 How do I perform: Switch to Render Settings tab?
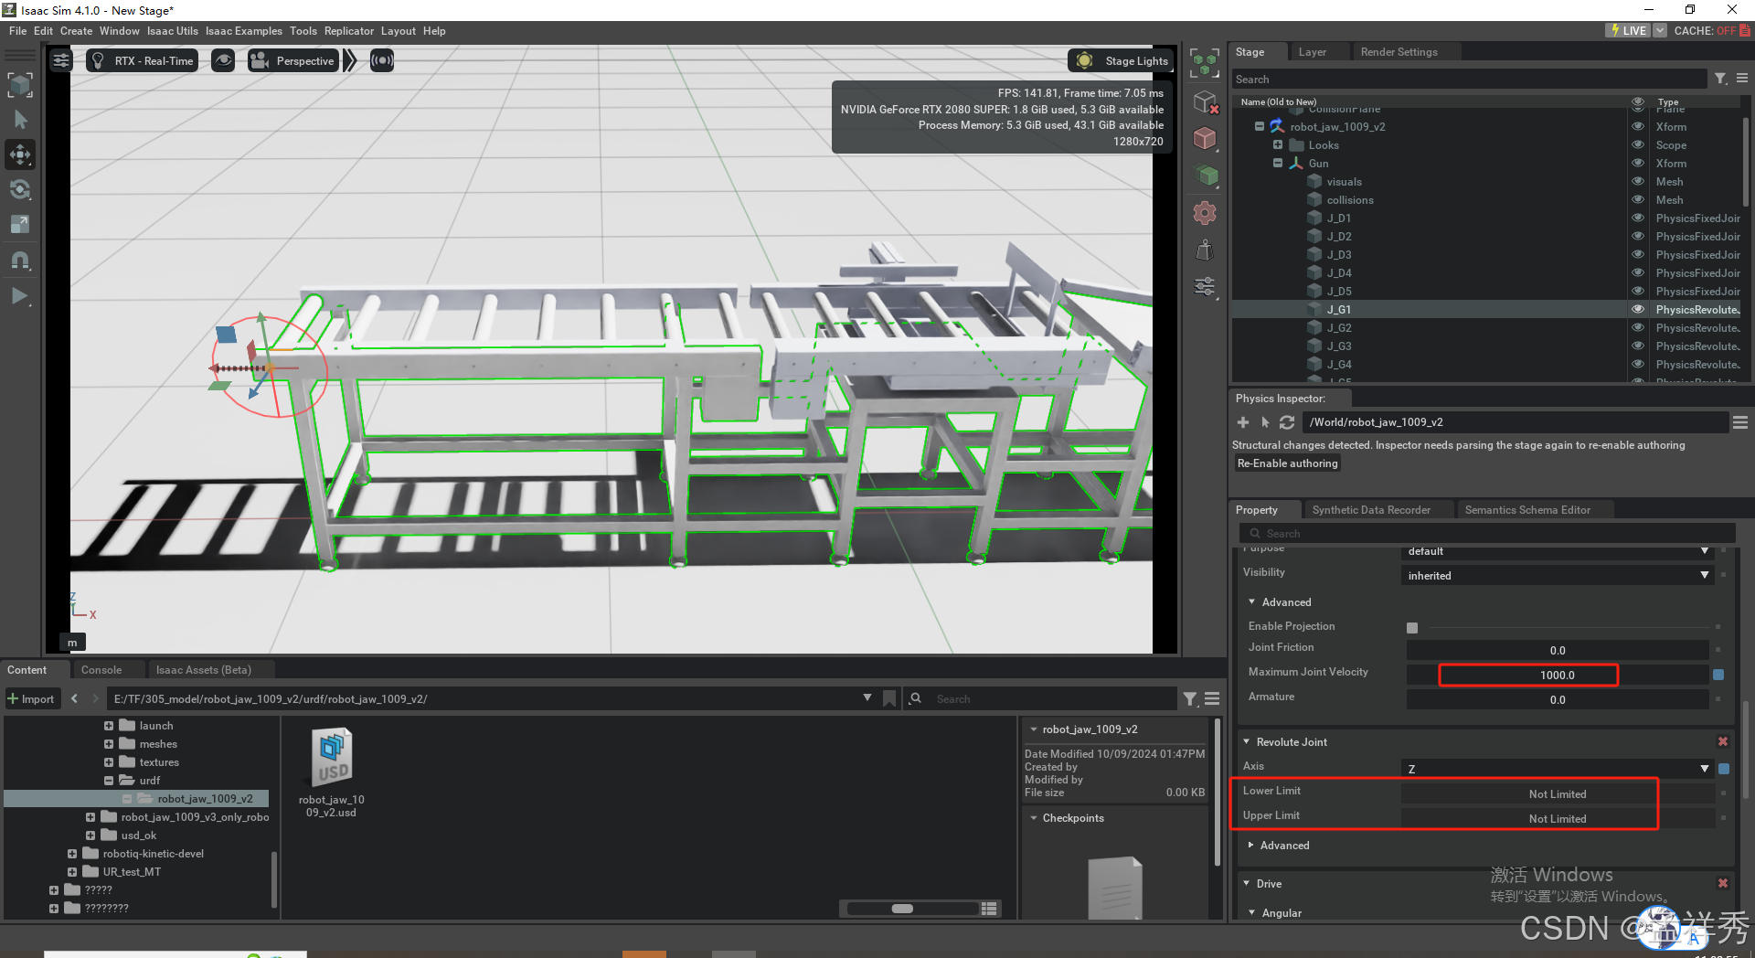pyautogui.click(x=1399, y=52)
